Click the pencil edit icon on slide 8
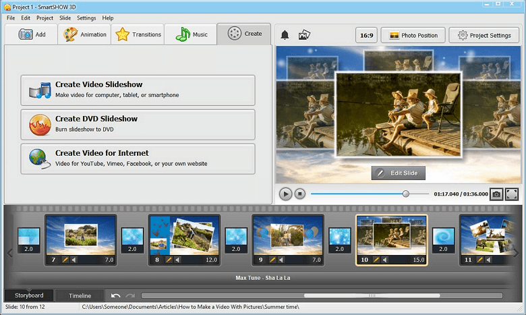This screenshot has height=315, width=526. tap(169, 260)
